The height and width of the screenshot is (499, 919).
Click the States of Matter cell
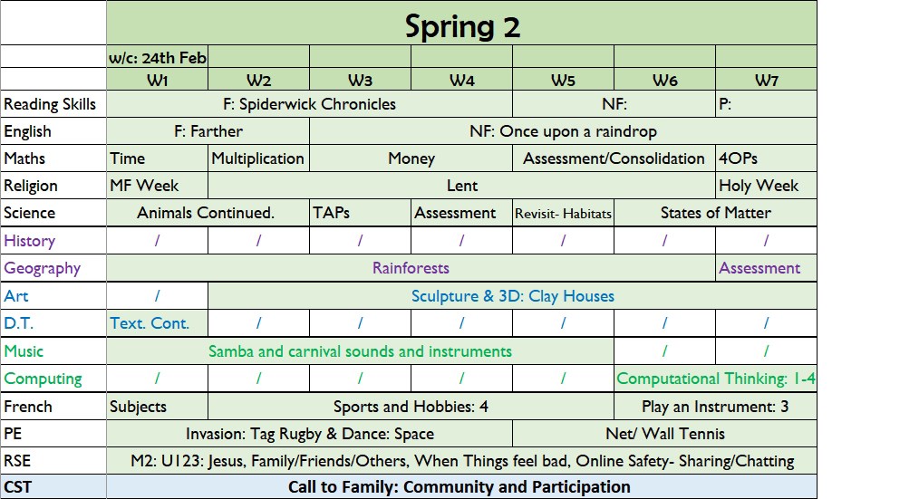point(716,213)
